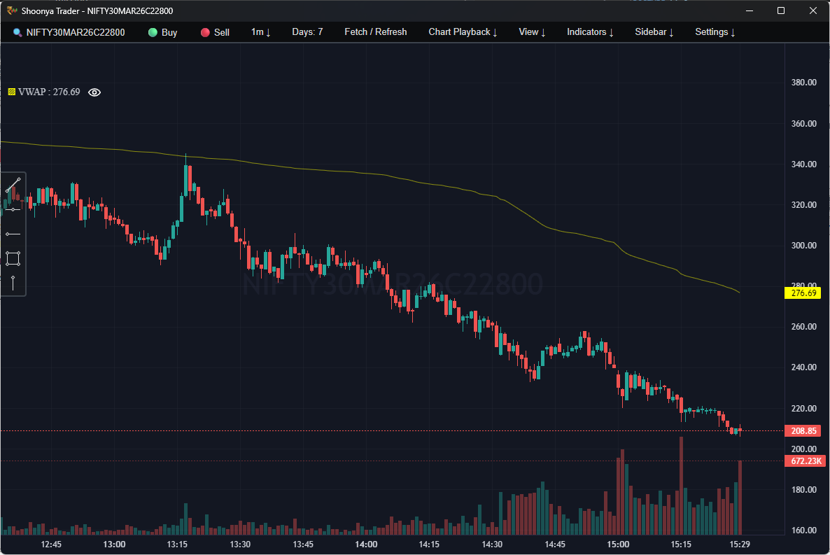Click the yellow 276.69 VWAP price label
The height and width of the screenshot is (555, 830).
803,293
